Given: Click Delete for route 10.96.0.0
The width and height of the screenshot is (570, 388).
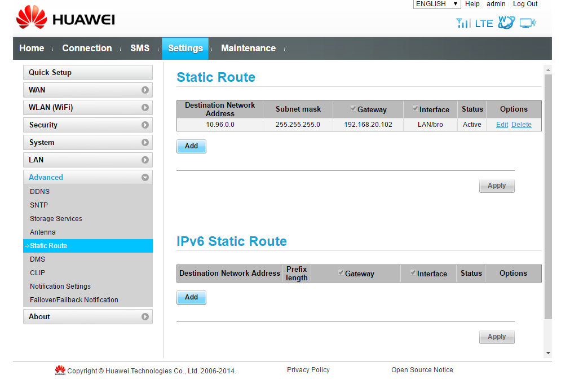Looking at the screenshot, I should [522, 125].
